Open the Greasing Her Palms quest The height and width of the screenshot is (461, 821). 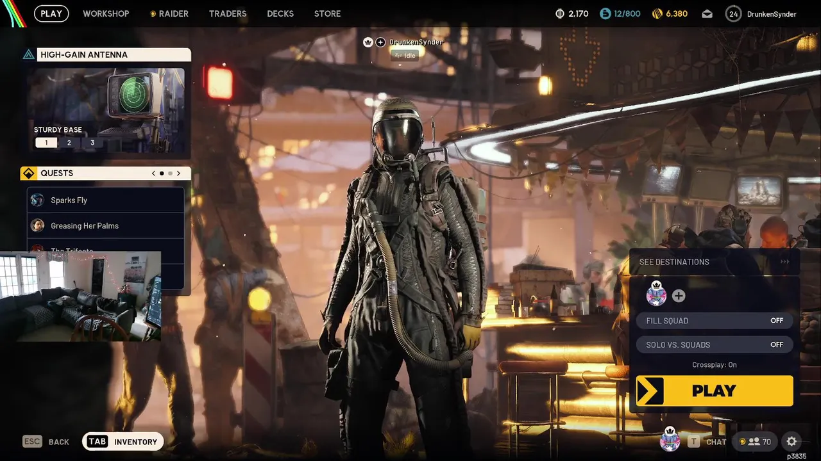(x=106, y=225)
